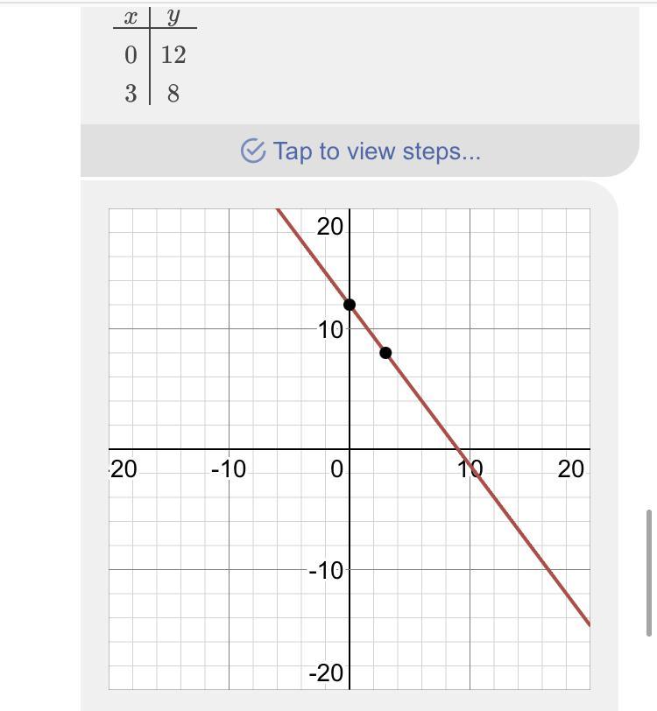The width and height of the screenshot is (657, 711).
Task: Click the bottom y-axis label -20
Action: click(x=326, y=672)
